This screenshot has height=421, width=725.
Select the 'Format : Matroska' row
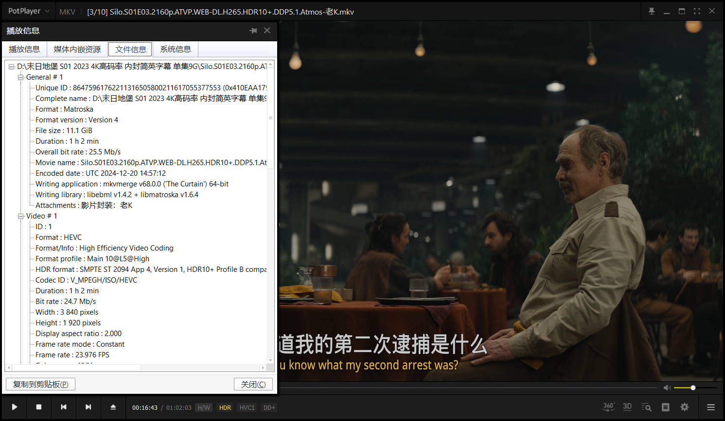(64, 109)
